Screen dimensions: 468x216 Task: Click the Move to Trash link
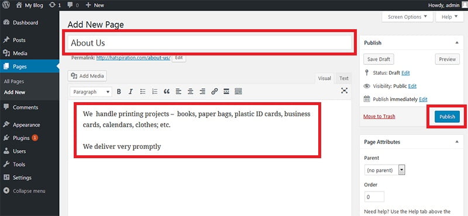[379, 117]
